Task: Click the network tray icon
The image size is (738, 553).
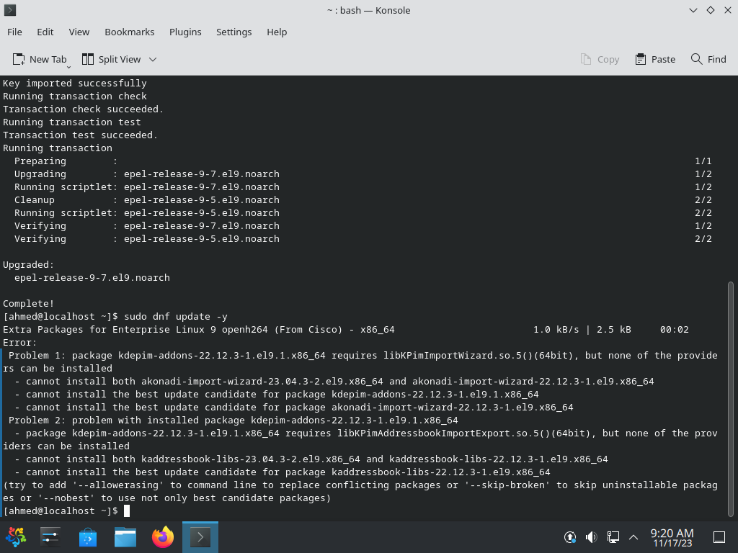Action: tap(613, 537)
